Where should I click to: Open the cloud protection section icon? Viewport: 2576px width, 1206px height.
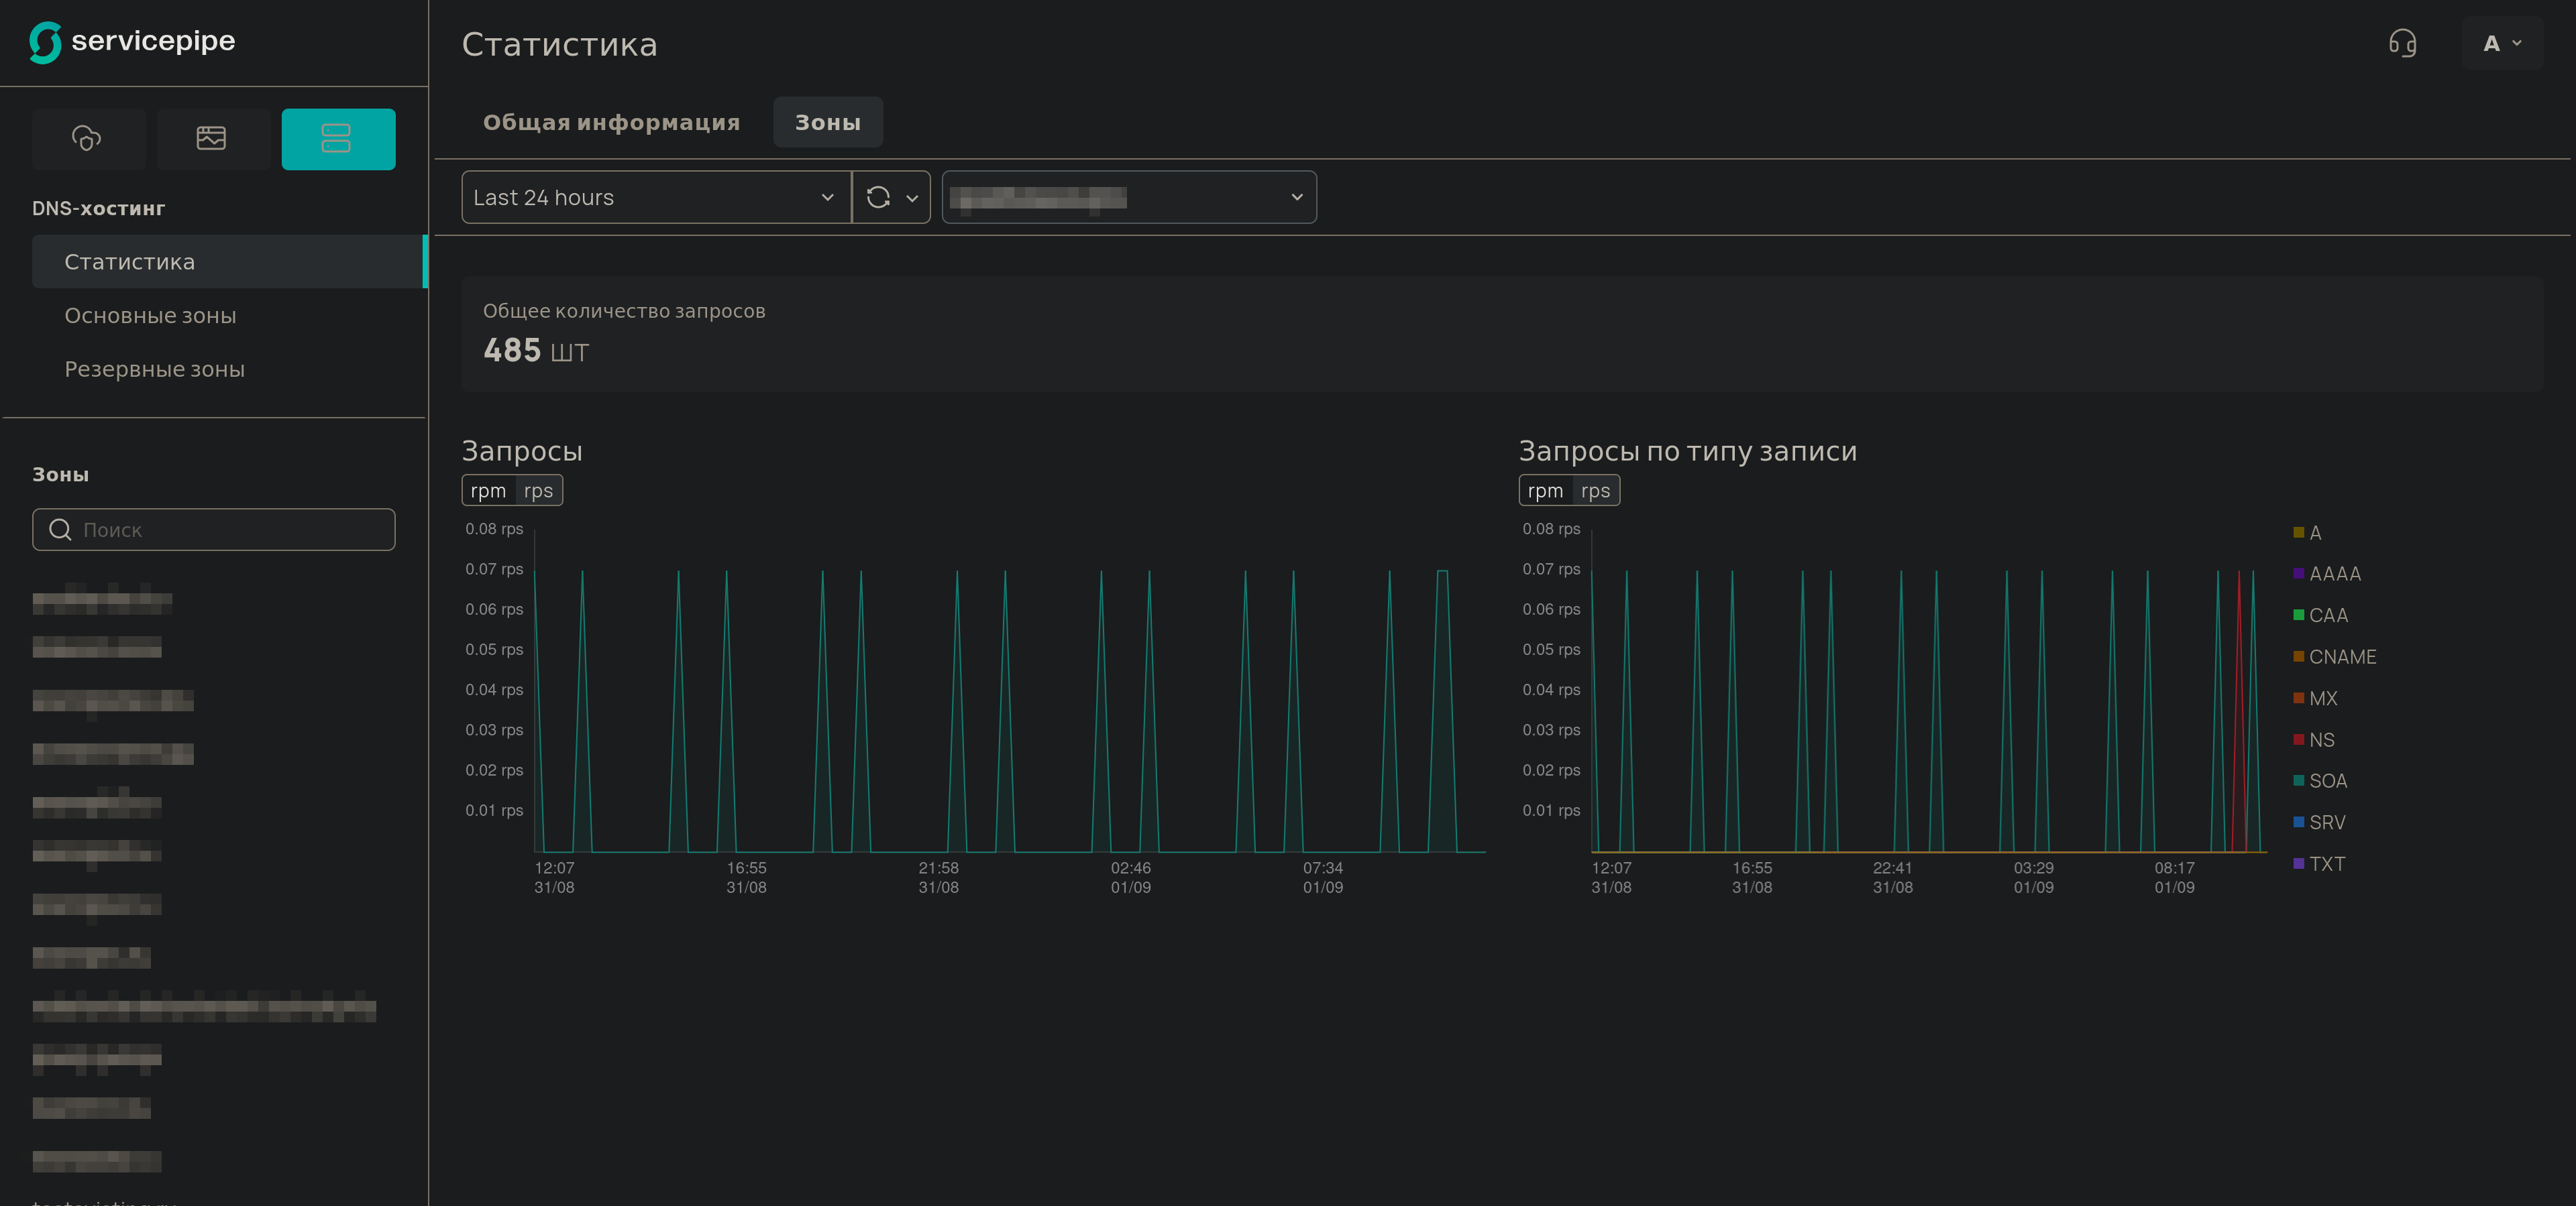pos(87,138)
